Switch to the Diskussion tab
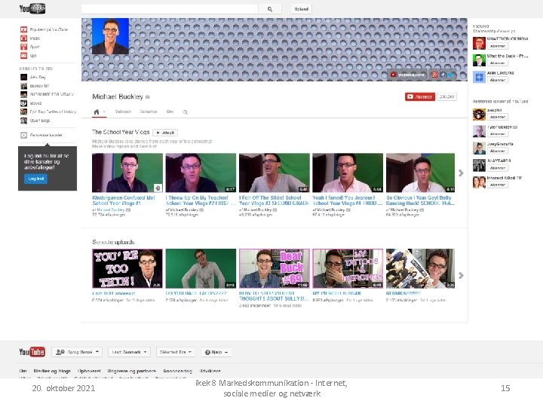 pos(149,112)
